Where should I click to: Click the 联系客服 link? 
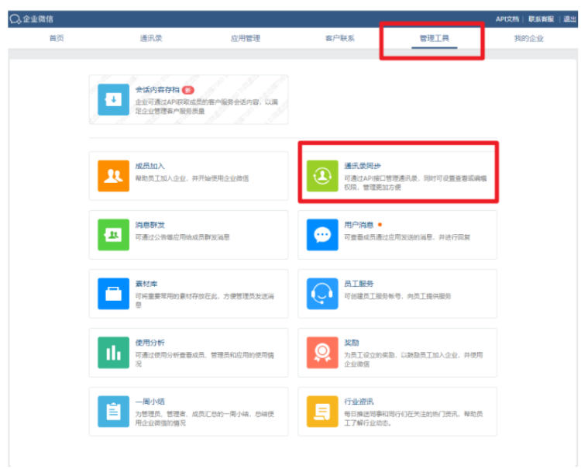pos(540,19)
